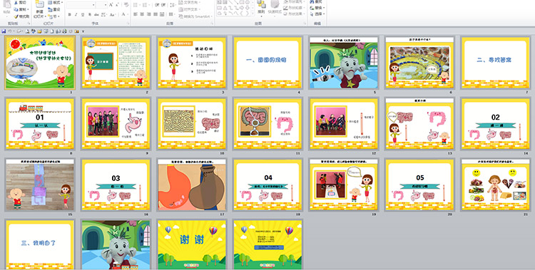Select slide 17 thumbnail with stomach illustration
The height and width of the screenshot is (270, 535).
[x=192, y=185]
